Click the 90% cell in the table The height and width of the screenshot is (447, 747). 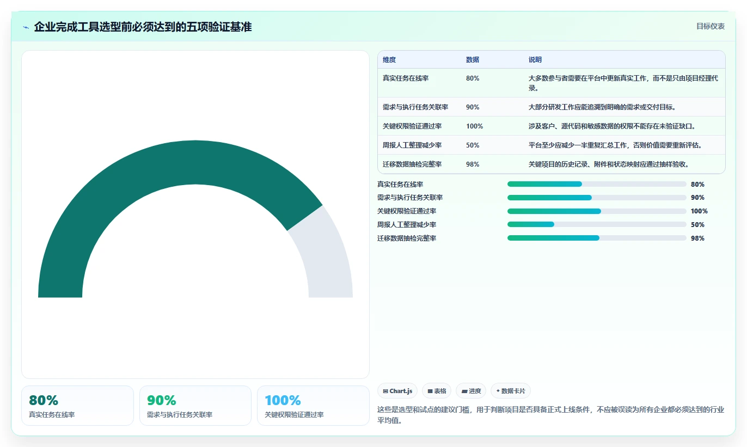pos(473,107)
